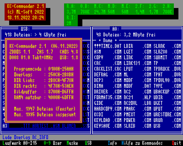Image resolution: width=183 pixels, height=146 pixels.
Task: Select file PMEXT.COM
Action: [x=138, y=115]
